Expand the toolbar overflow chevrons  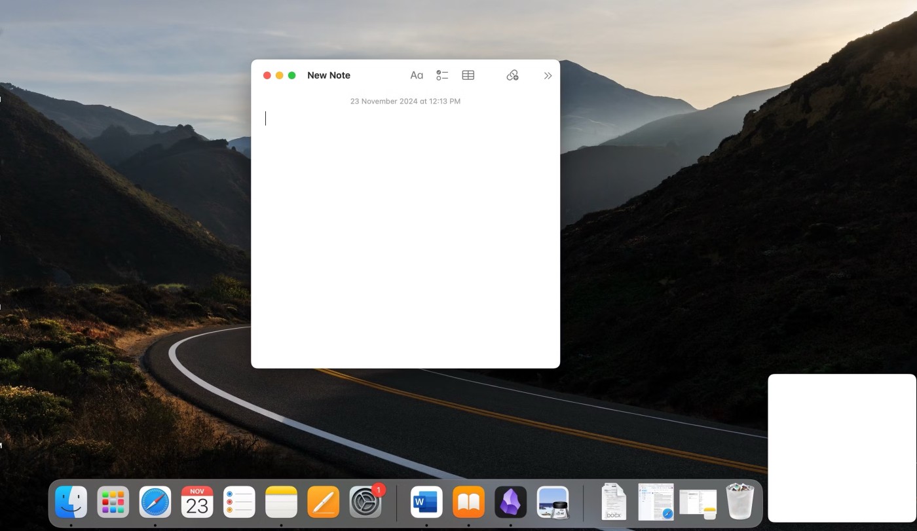[x=548, y=76]
